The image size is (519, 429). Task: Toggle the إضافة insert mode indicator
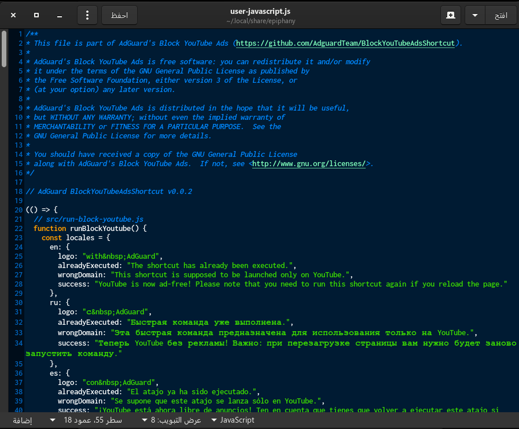click(22, 420)
